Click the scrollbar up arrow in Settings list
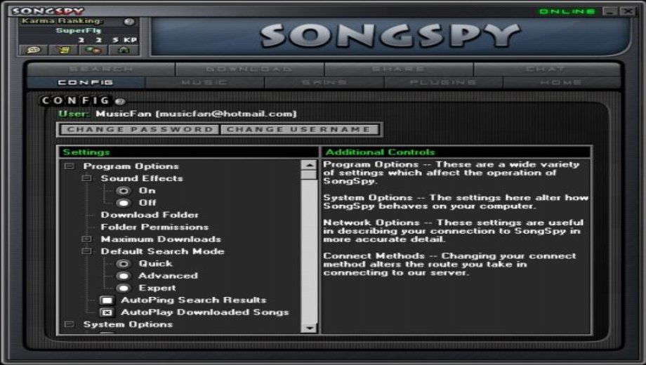Viewport: 646px width, 365px height. click(309, 165)
